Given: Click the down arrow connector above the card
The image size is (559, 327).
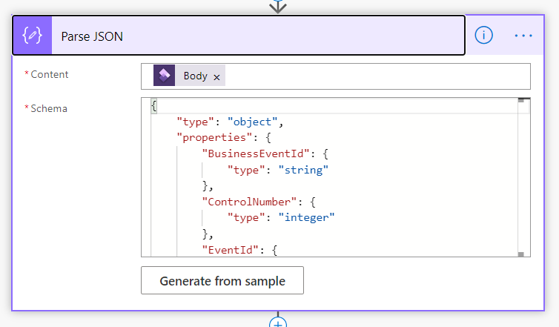Looking at the screenshot, I should 278,6.
